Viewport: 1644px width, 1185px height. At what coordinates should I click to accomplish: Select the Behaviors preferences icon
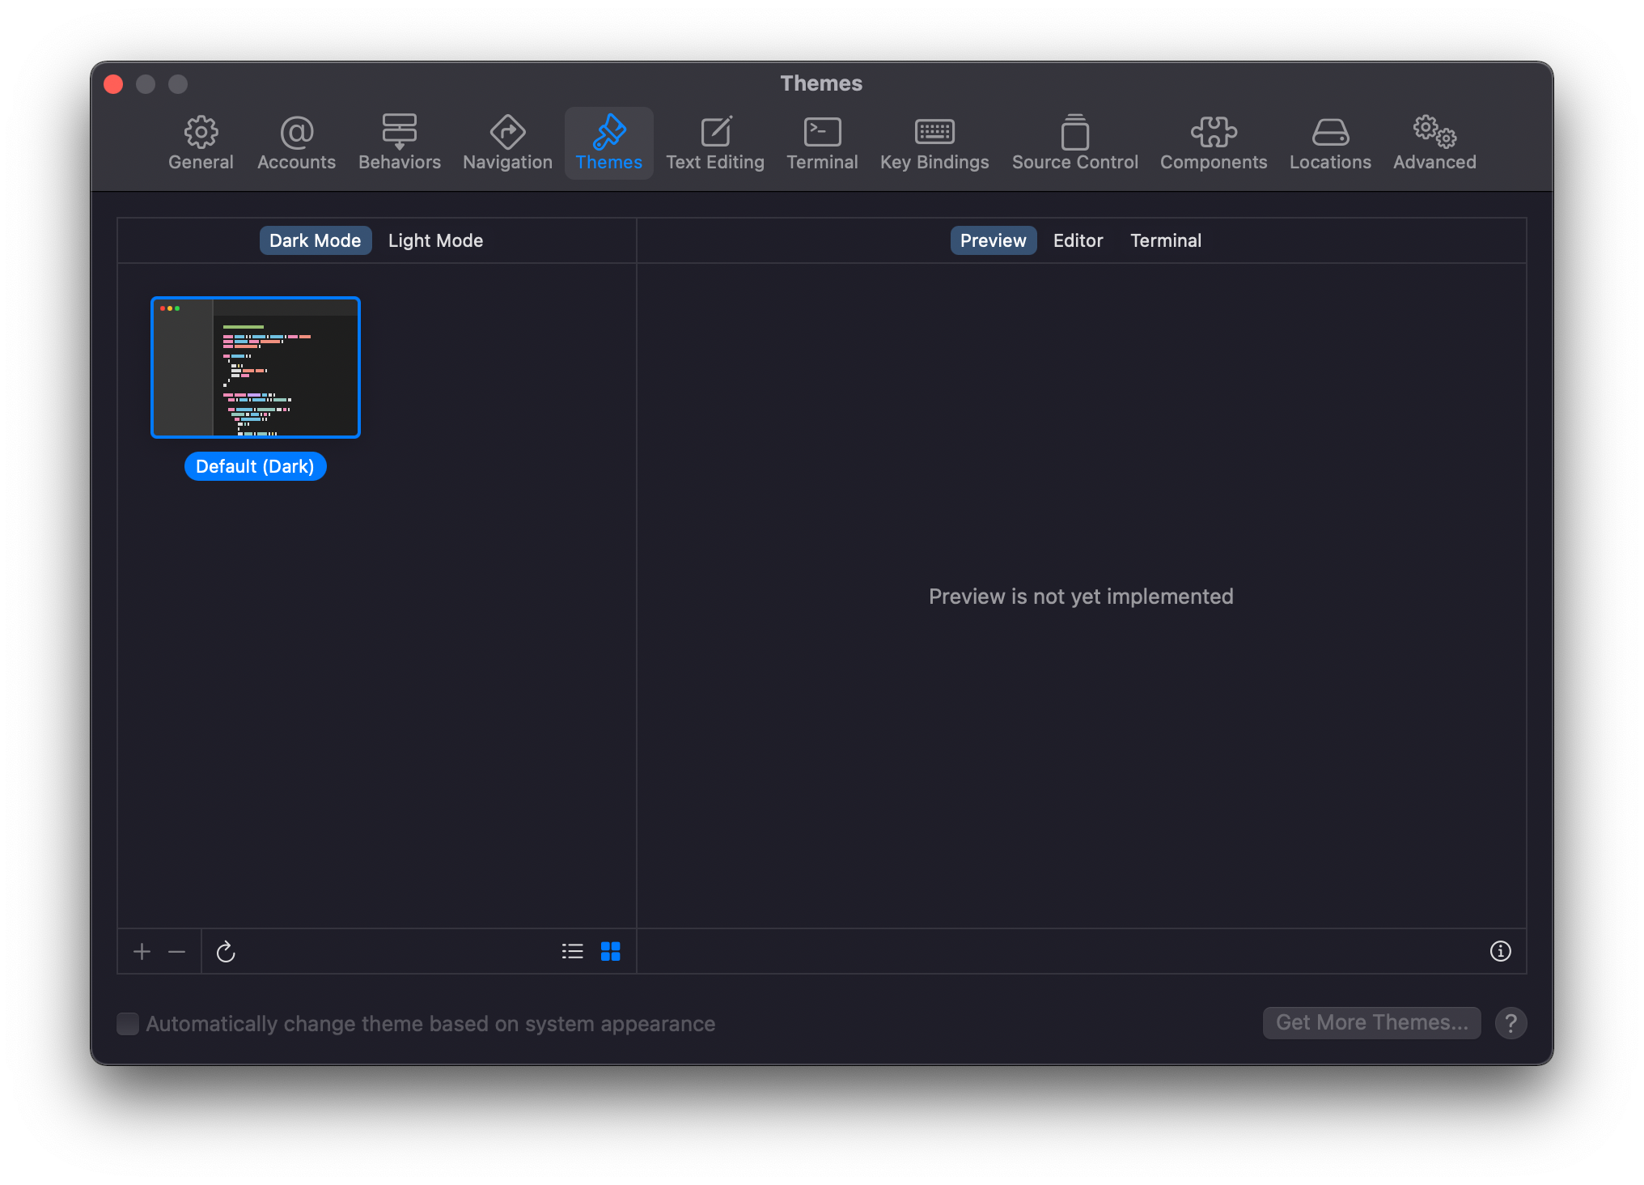coord(399,142)
